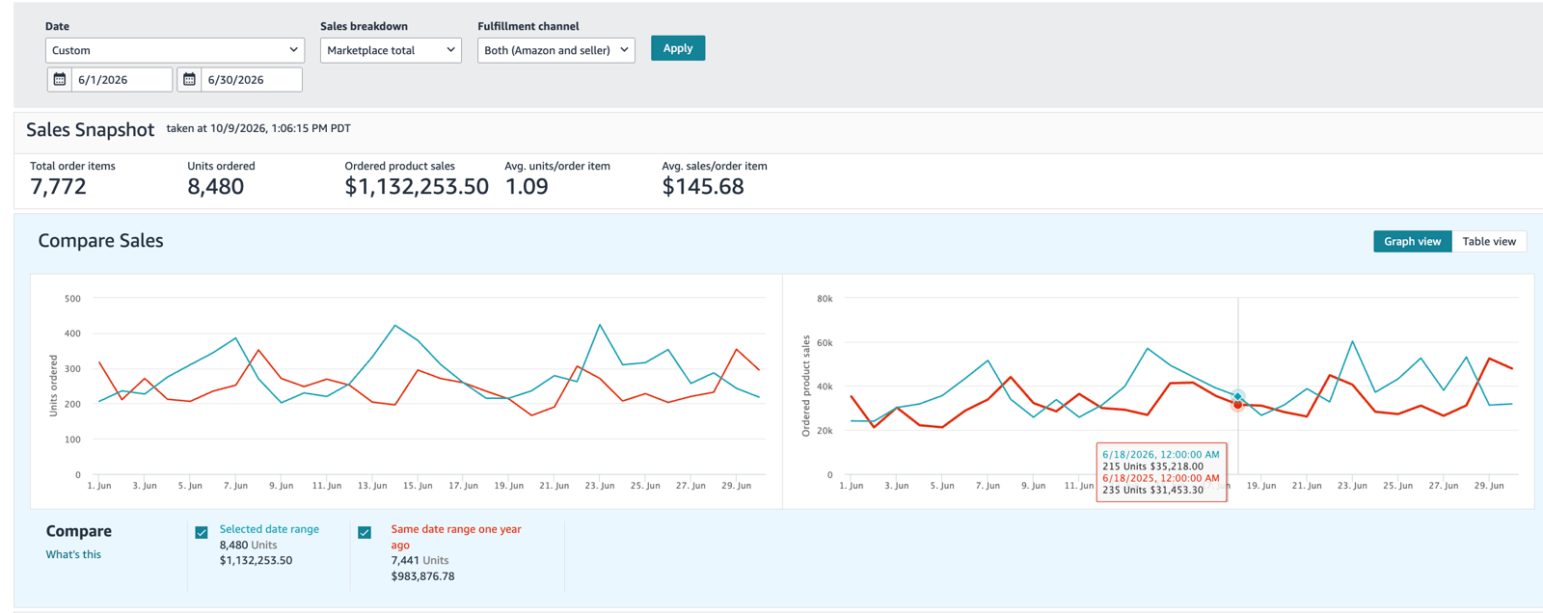This screenshot has width=1543, height=613.
Task: Click the Total order items value 7,772
Action: [x=58, y=187]
